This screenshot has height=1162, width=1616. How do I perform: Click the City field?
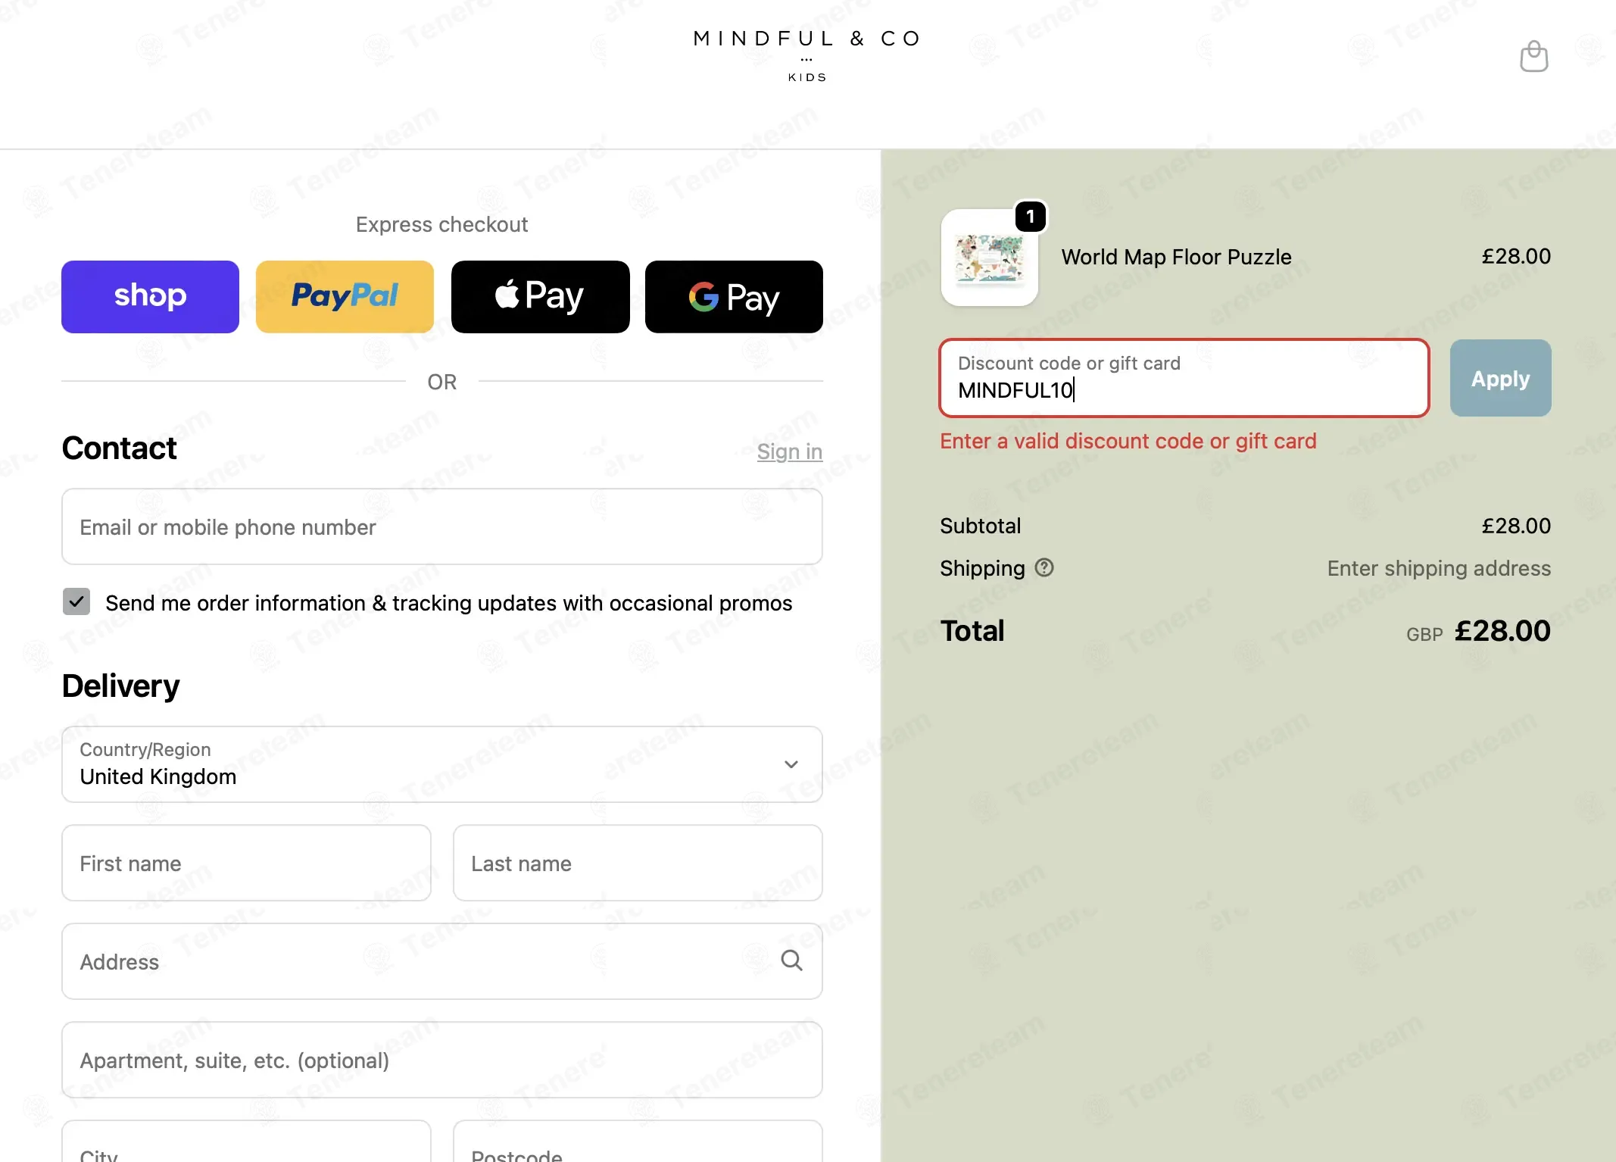click(x=246, y=1142)
